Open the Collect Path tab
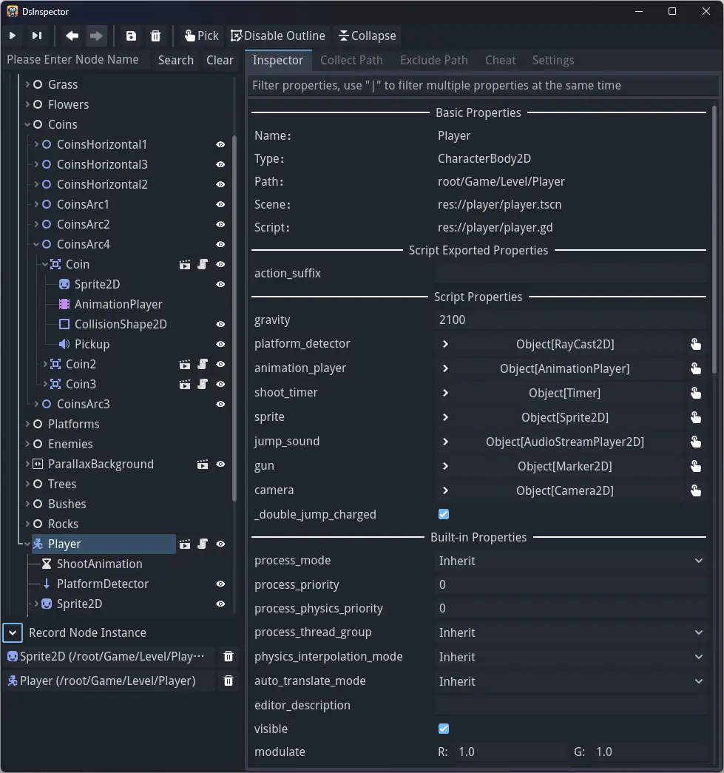724x773 pixels. pyautogui.click(x=351, y=60)
